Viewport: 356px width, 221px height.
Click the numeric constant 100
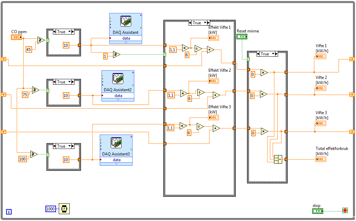[23, 159]
